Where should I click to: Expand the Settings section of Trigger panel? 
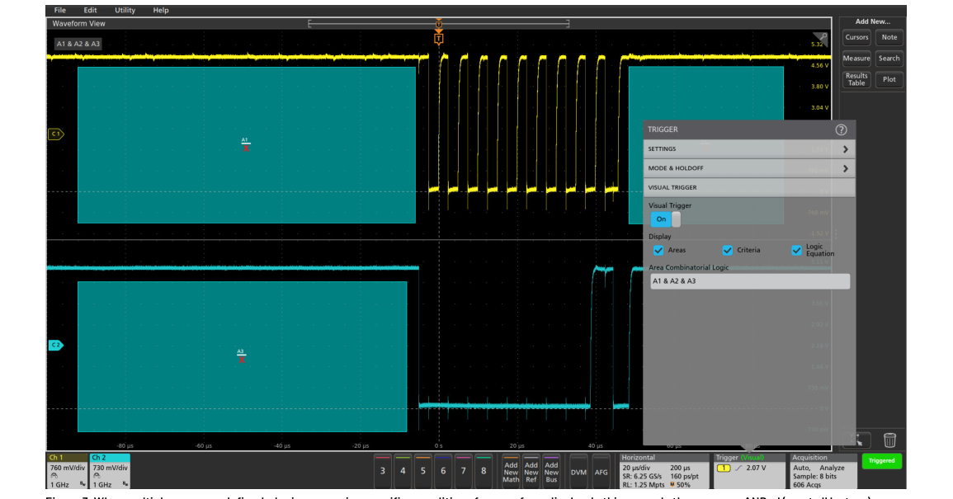point(749,149)
